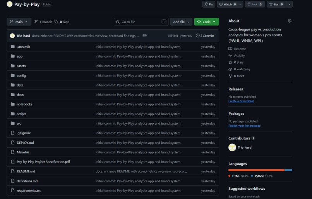This screenshot has width=312, height=199.
Task: Click the folder icon beside app
Action: (13, 56)
